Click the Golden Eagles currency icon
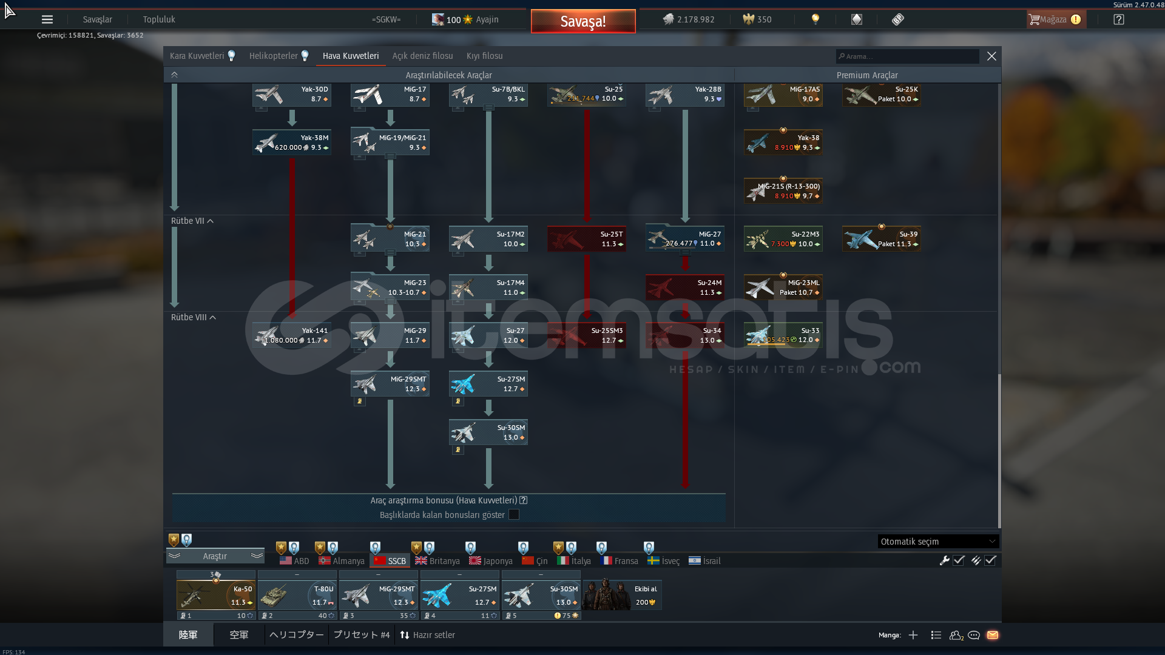 click(x=749, y=19)
